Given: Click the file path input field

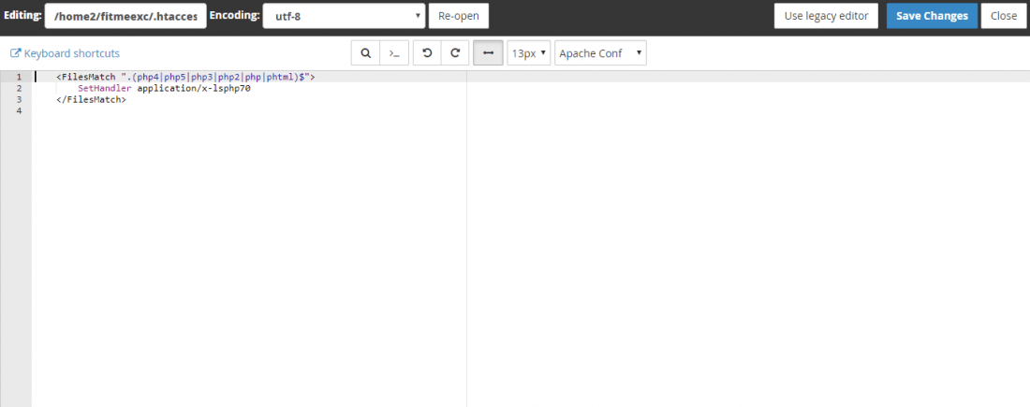Looking at the screenshot, I should pyautogui.click(x=125, y=16).
